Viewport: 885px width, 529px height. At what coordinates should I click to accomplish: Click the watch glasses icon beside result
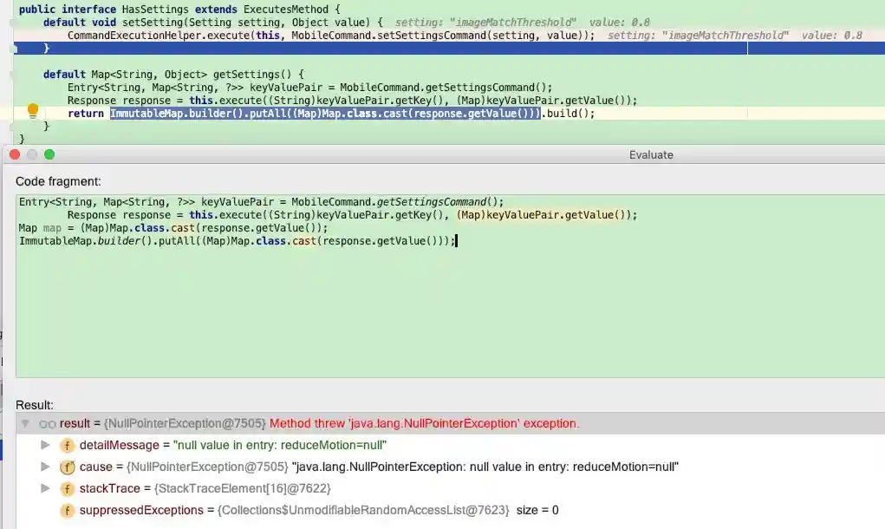[48, 424]
